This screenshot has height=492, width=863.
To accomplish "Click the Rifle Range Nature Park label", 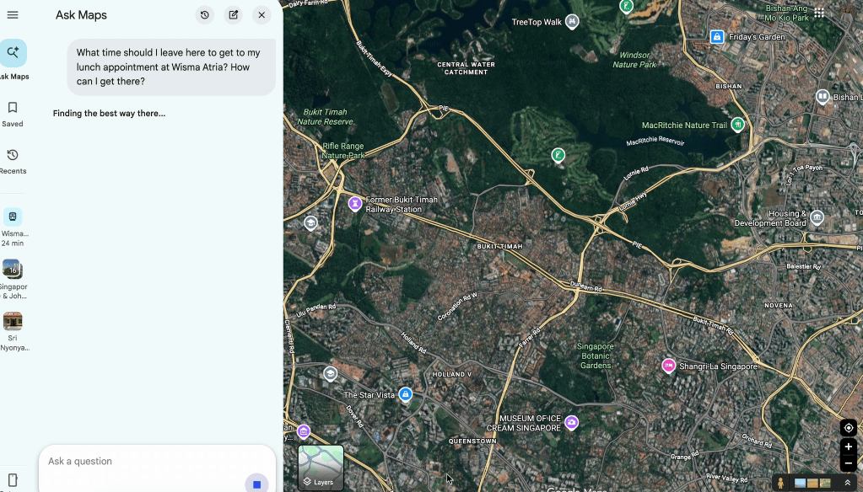I will tap(343, 151).
